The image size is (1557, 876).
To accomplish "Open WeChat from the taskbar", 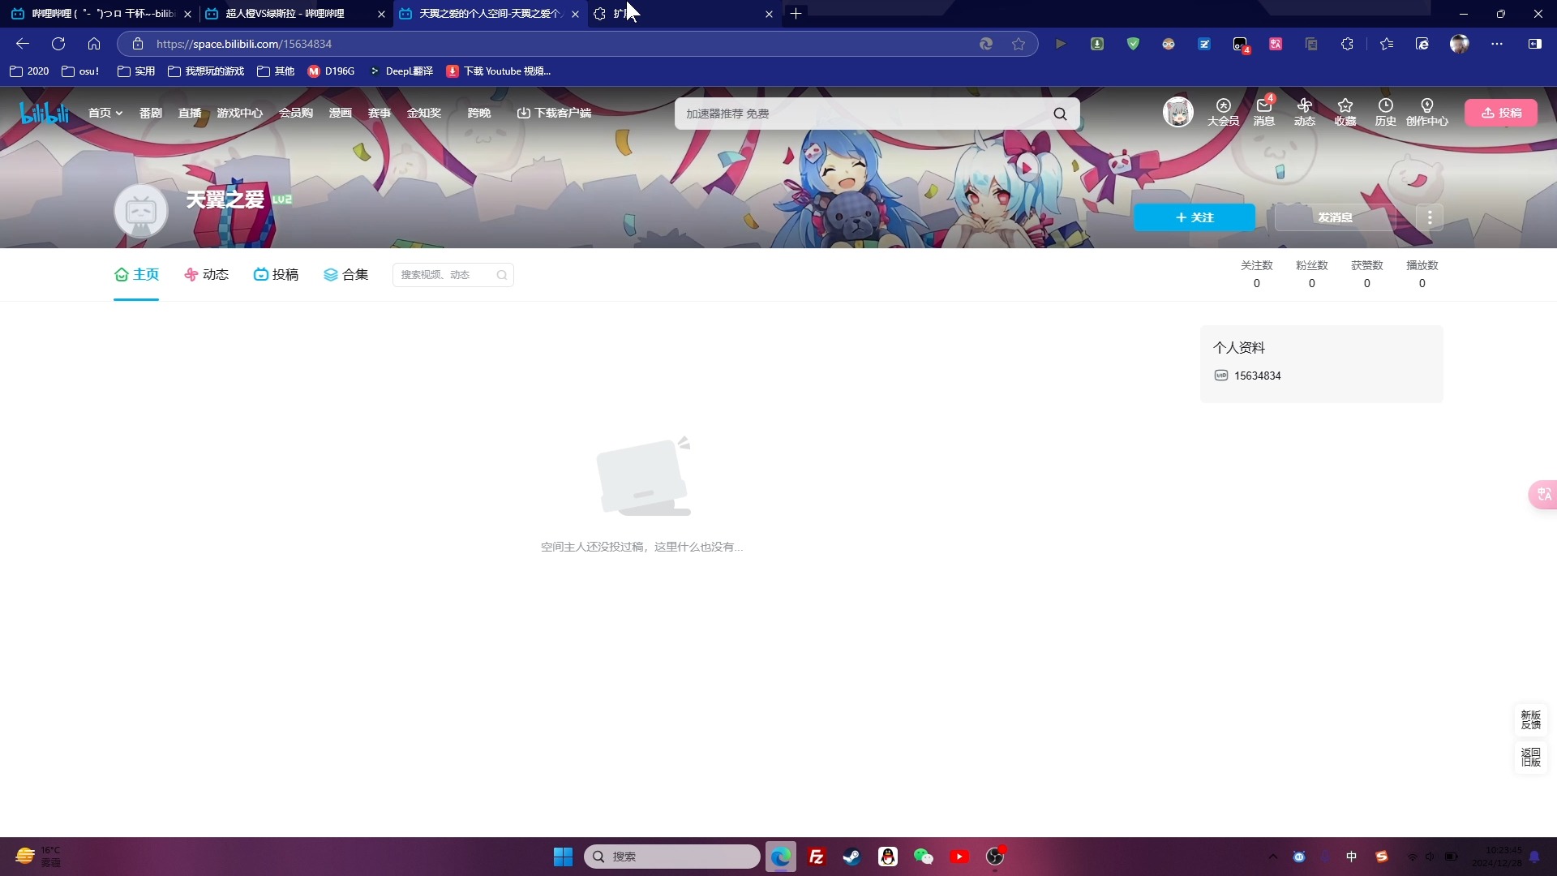I will 924,857.
